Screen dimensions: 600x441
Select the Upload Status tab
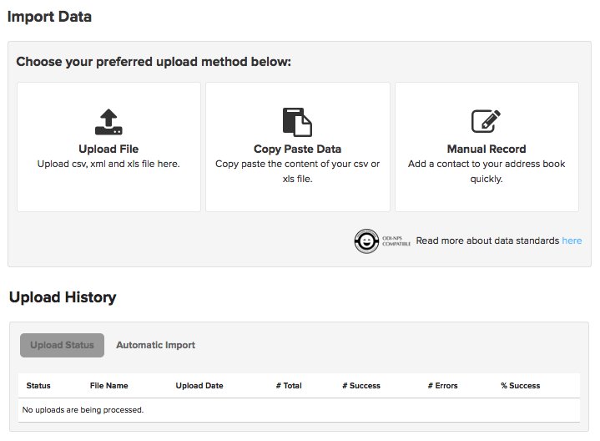point(62,345)
